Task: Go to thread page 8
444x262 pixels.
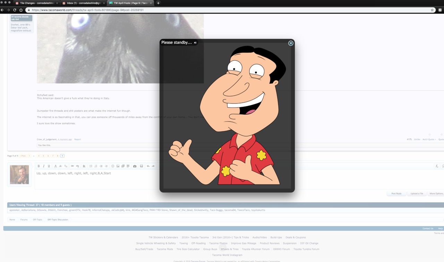Action: point(58,156)
